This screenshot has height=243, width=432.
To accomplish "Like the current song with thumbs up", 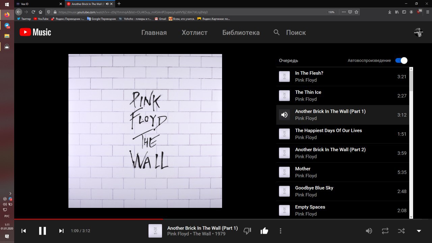I will point(264,231).
